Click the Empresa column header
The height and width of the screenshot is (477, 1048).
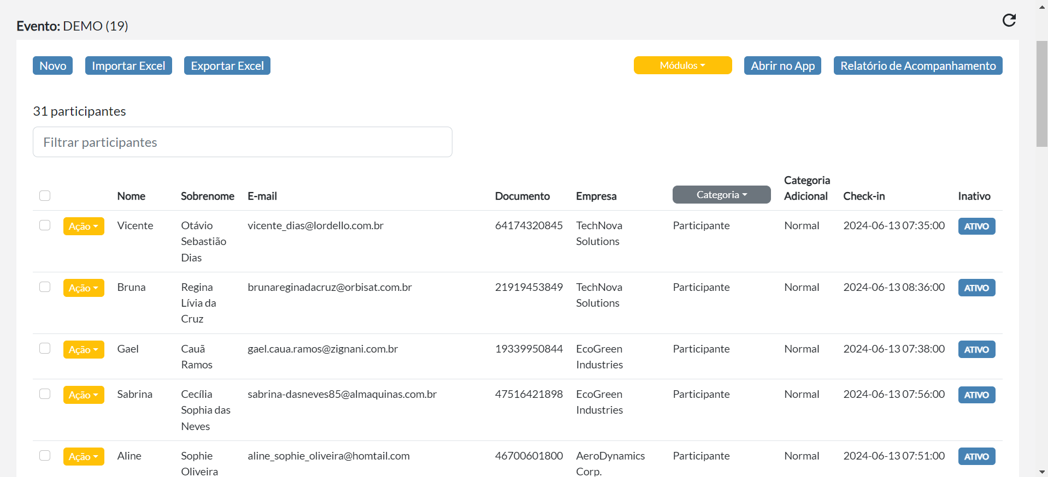click(596, 196)
